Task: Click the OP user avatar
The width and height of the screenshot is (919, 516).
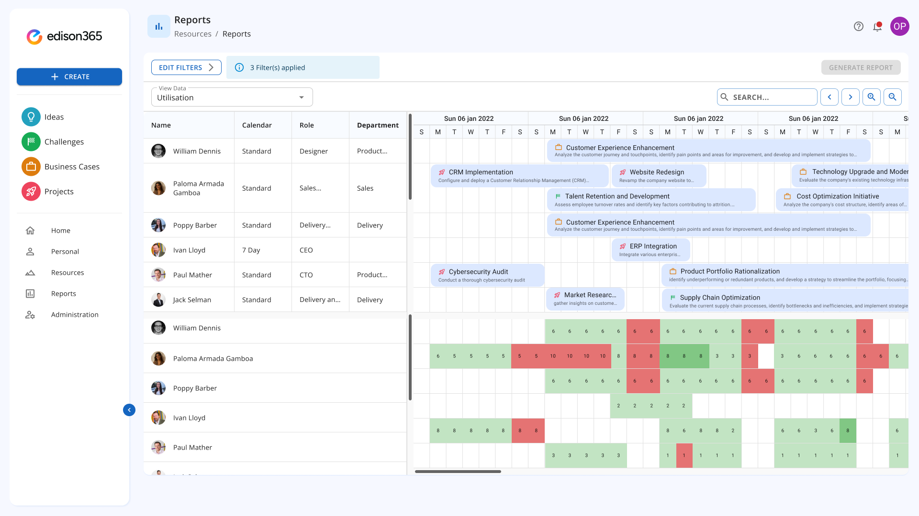Action: 899,27
